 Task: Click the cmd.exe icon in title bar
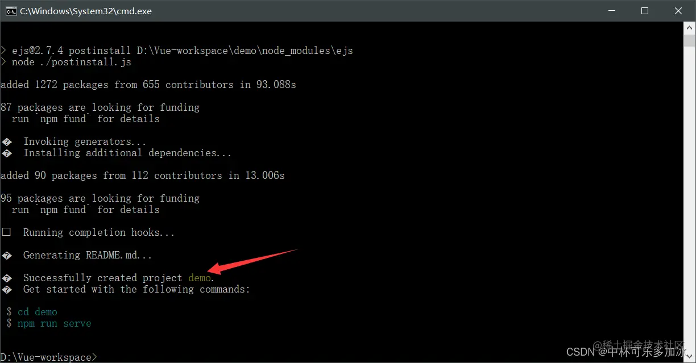pyautogui.click(x=10, y=11)
